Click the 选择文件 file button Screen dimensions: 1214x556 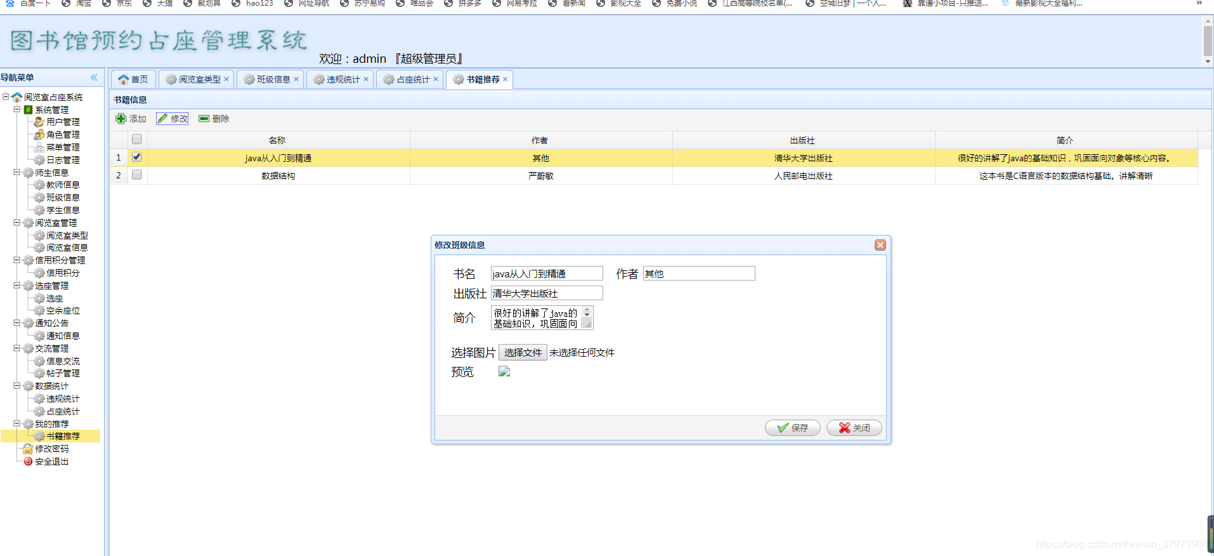tap(523, 352)
